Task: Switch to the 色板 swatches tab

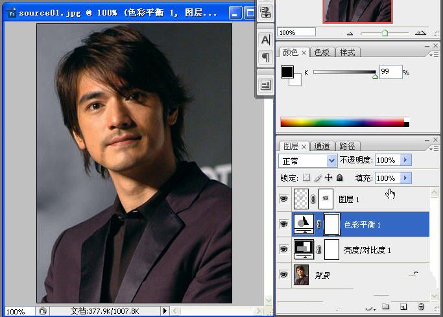Action: [322, 53]
